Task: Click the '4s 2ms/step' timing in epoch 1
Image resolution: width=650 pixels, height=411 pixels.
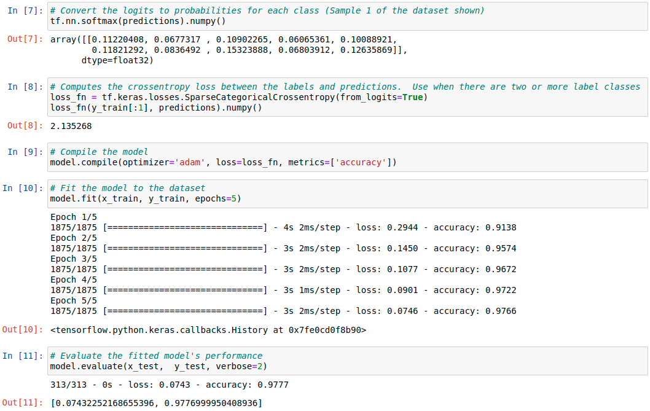Action: 311,228
